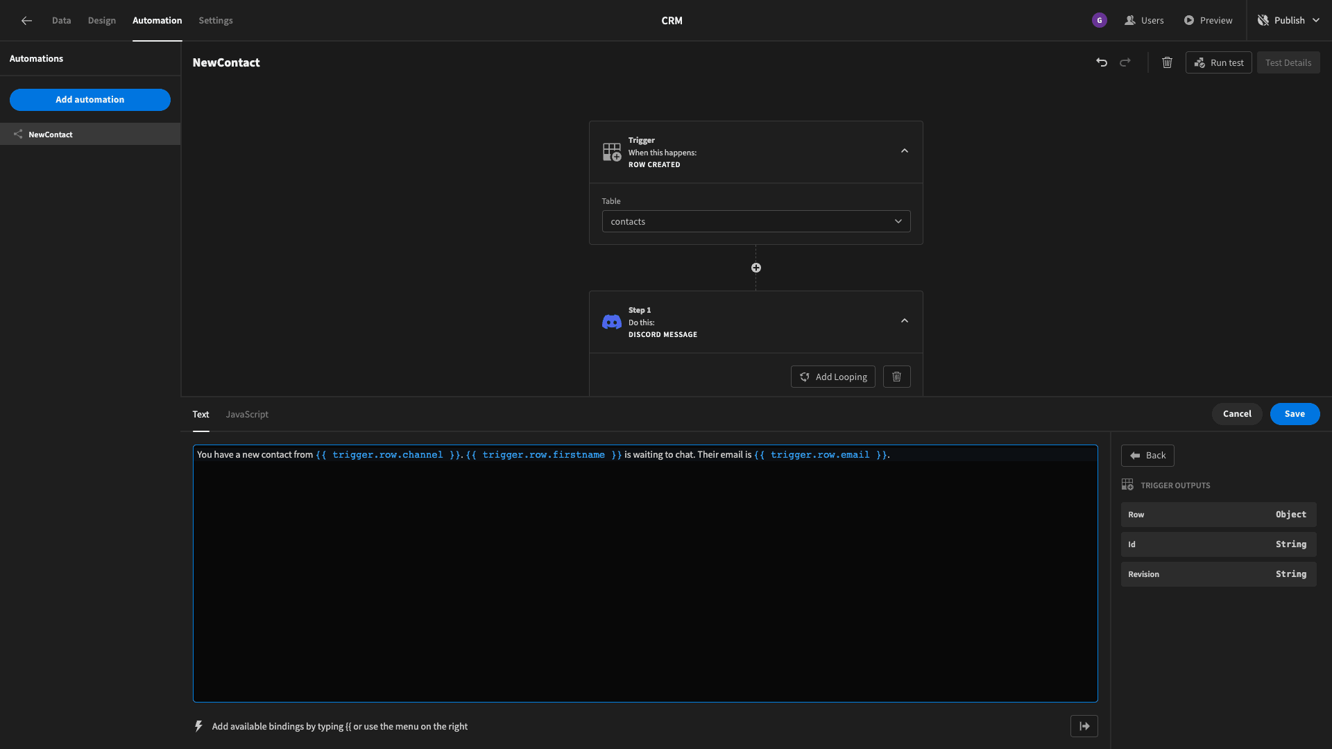Viewport: 1332px width, 749px height.
Task: Delete the Discord Message step
Action: coord(896,377)
